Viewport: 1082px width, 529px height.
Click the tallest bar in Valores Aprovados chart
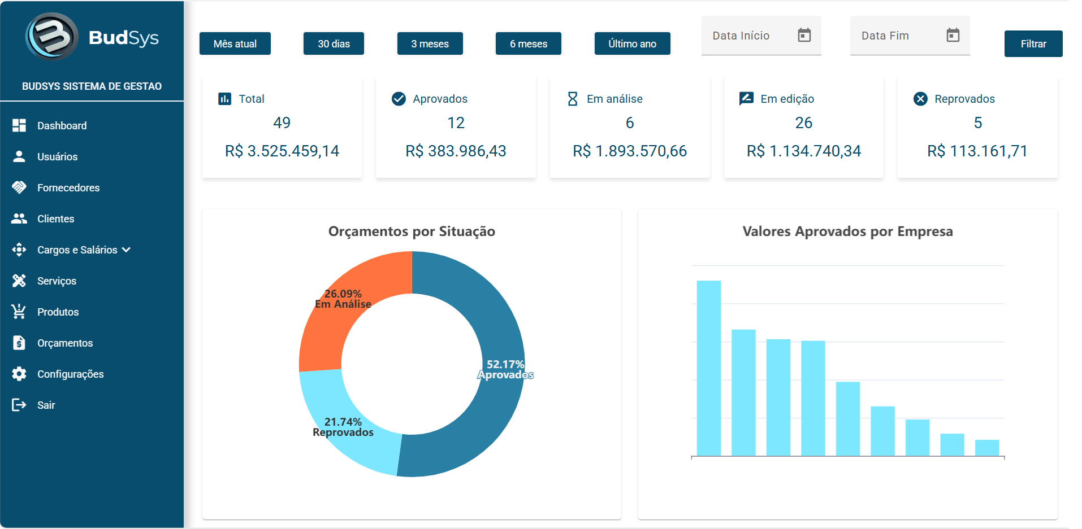708,368
